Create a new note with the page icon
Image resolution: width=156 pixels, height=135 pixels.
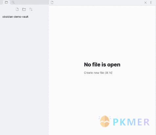point(17,9)
